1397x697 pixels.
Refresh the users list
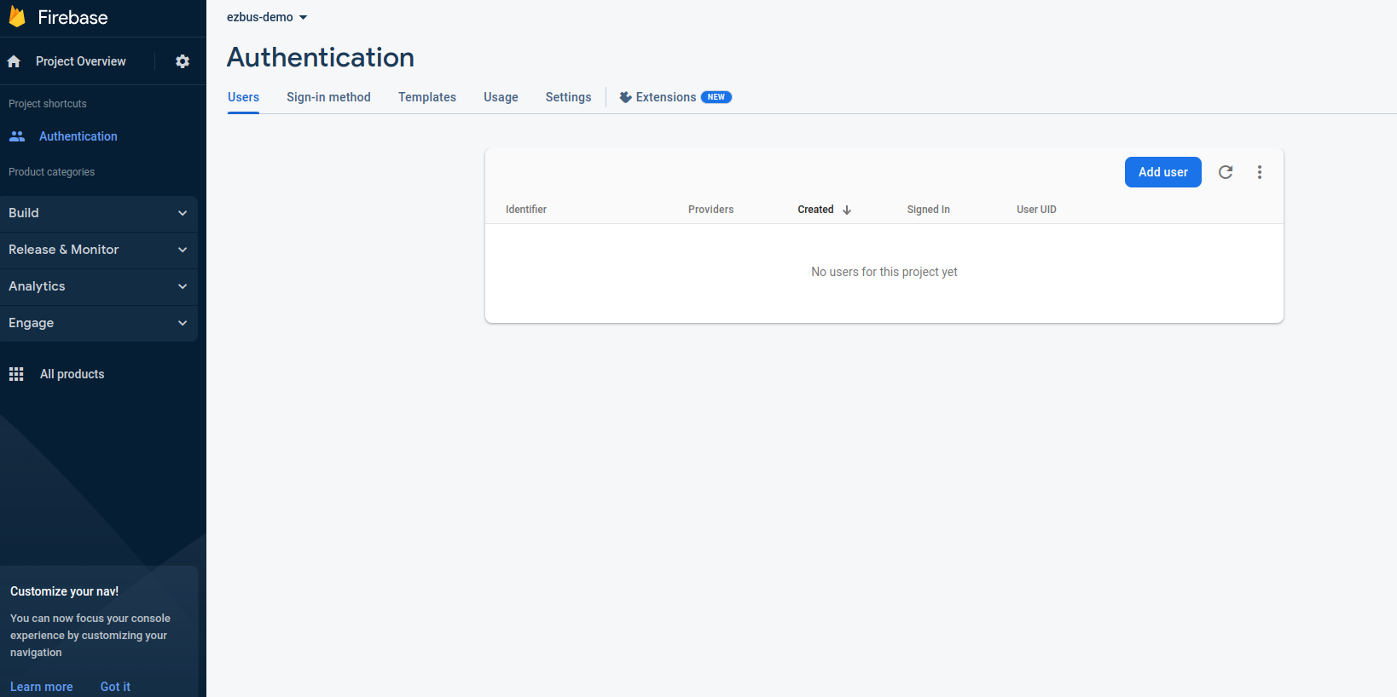coord(1226,172)
